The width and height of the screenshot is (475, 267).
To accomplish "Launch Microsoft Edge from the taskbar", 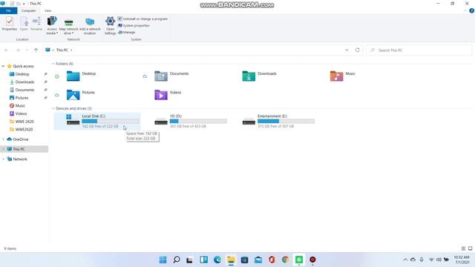I will tap(217, 260).
